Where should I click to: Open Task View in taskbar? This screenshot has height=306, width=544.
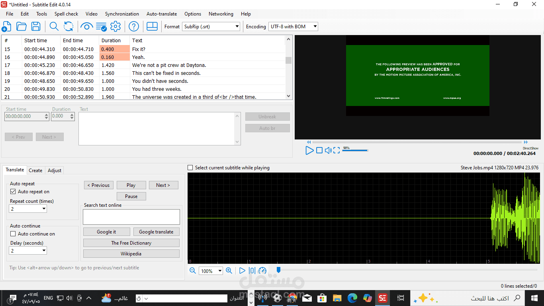pos(401,298)
